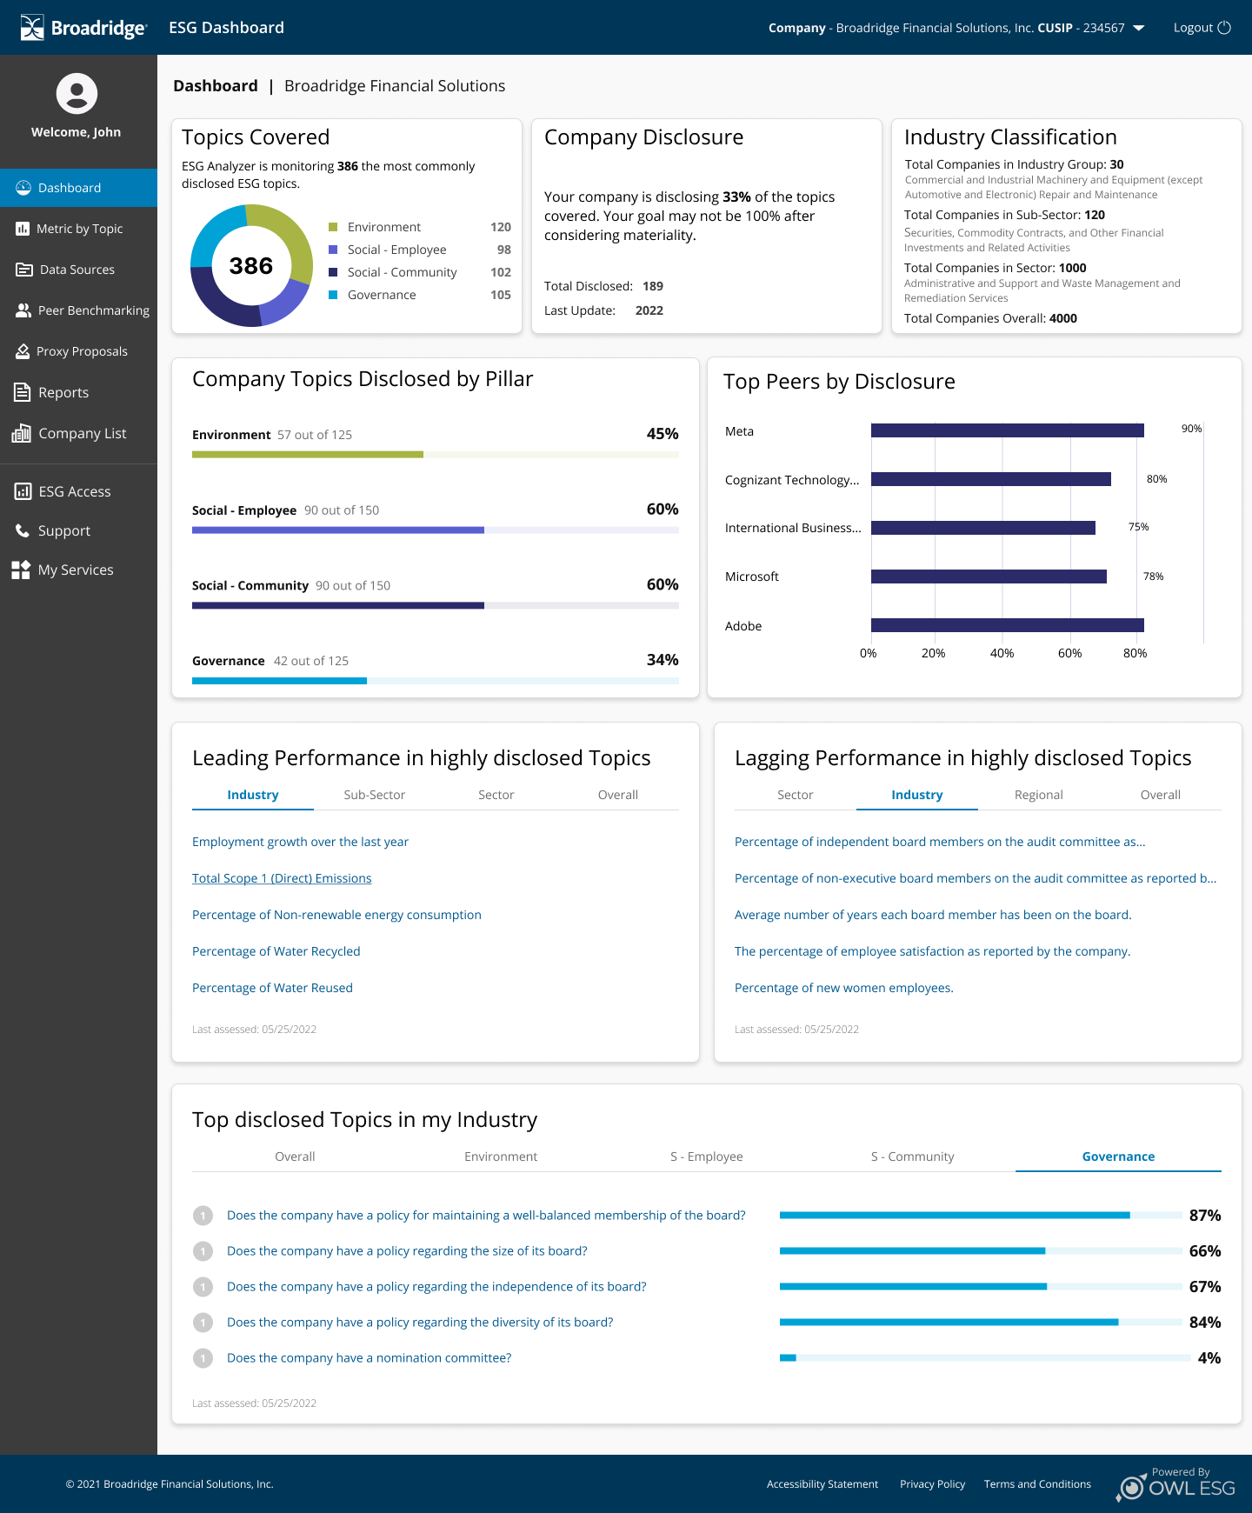The width and height of the screenshot is (1252, 1513).
Task: Click the Governance legend color swatch
Action: click(x=333, y=295)
